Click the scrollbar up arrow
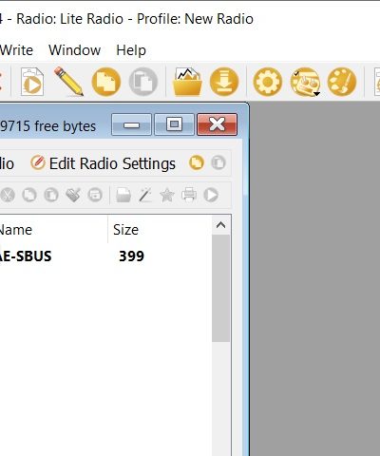Viewport: 380px width, 456px height. point(220,225)
